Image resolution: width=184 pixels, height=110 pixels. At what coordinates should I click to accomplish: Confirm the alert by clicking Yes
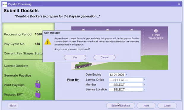tap(75, 57)
